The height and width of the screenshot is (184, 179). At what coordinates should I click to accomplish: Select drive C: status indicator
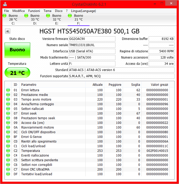tap(4, 16)
